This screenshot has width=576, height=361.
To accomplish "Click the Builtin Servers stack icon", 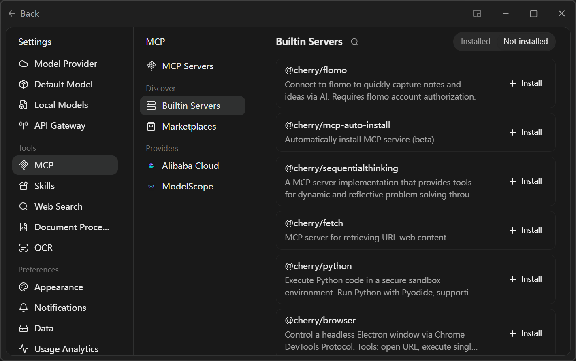I will tap(151, 106).
